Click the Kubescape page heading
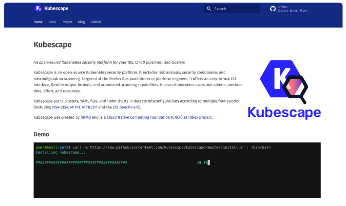 52,45
